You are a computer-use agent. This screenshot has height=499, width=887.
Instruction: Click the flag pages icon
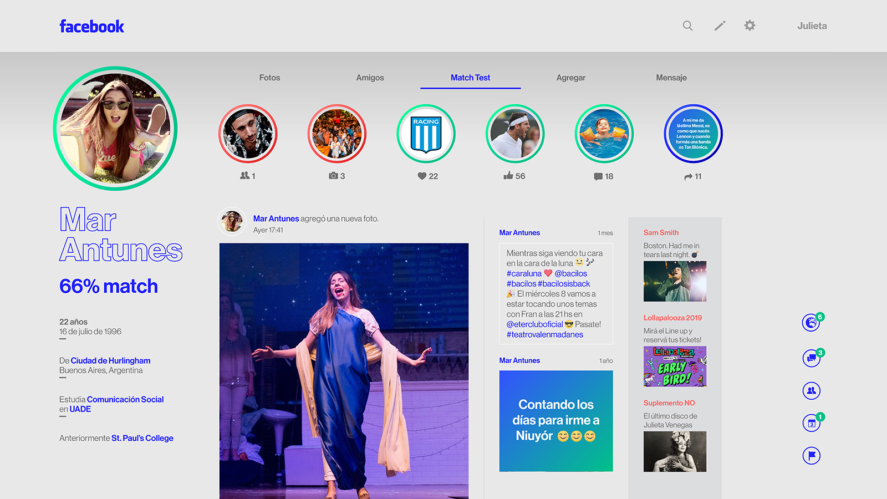click(x=811, y=456)
